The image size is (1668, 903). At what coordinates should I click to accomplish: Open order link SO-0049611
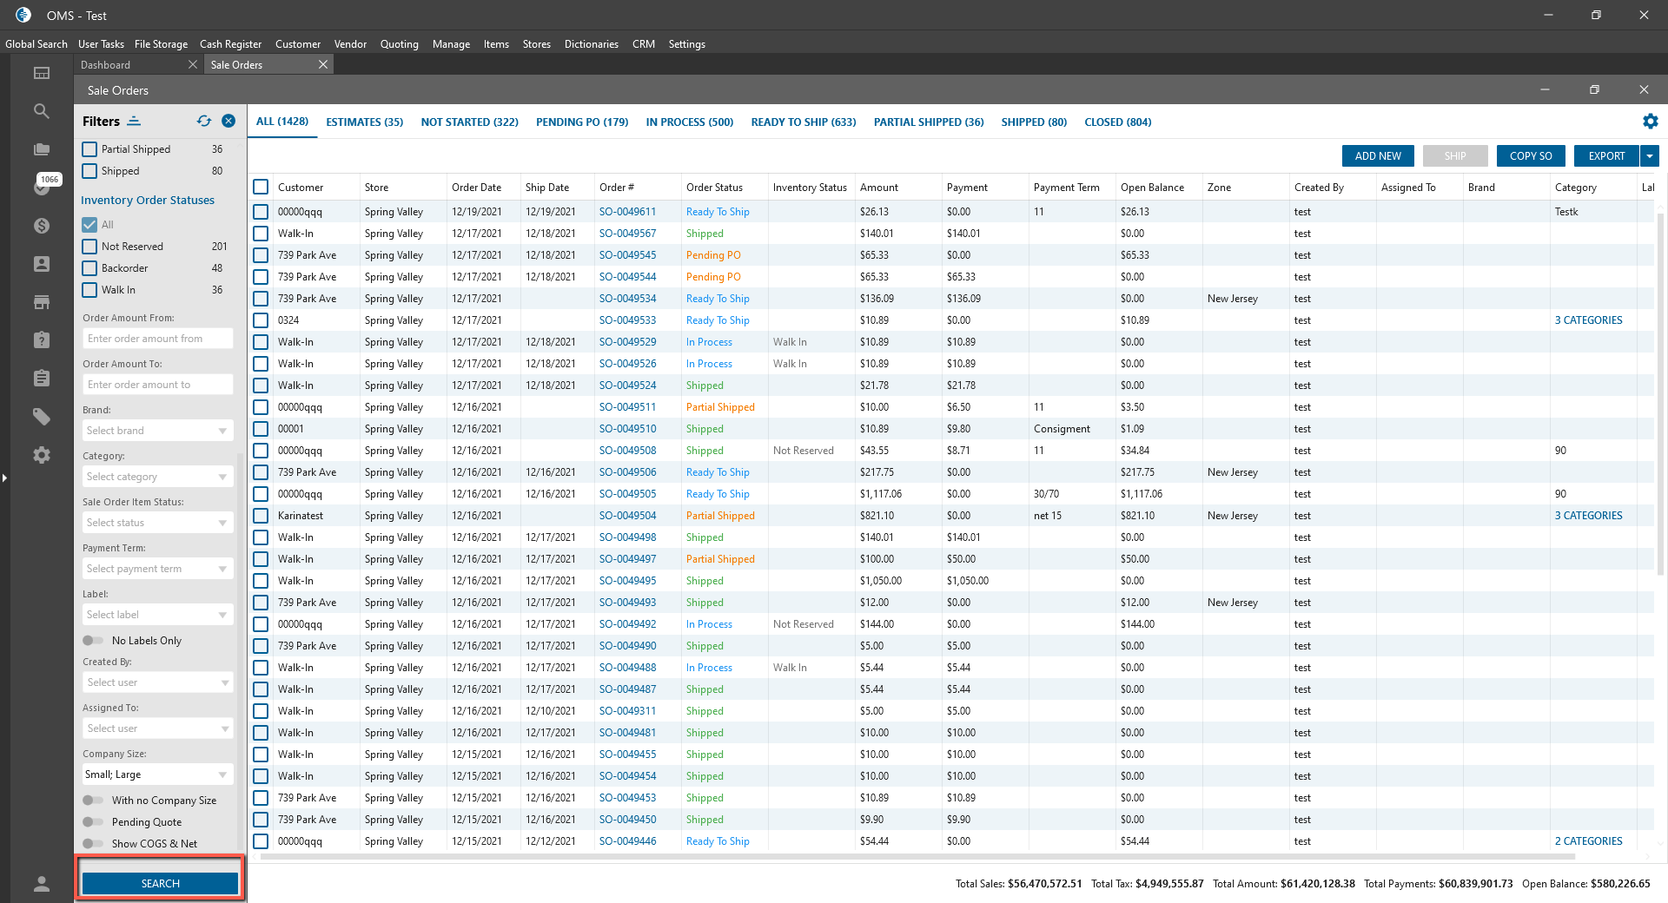627,212
